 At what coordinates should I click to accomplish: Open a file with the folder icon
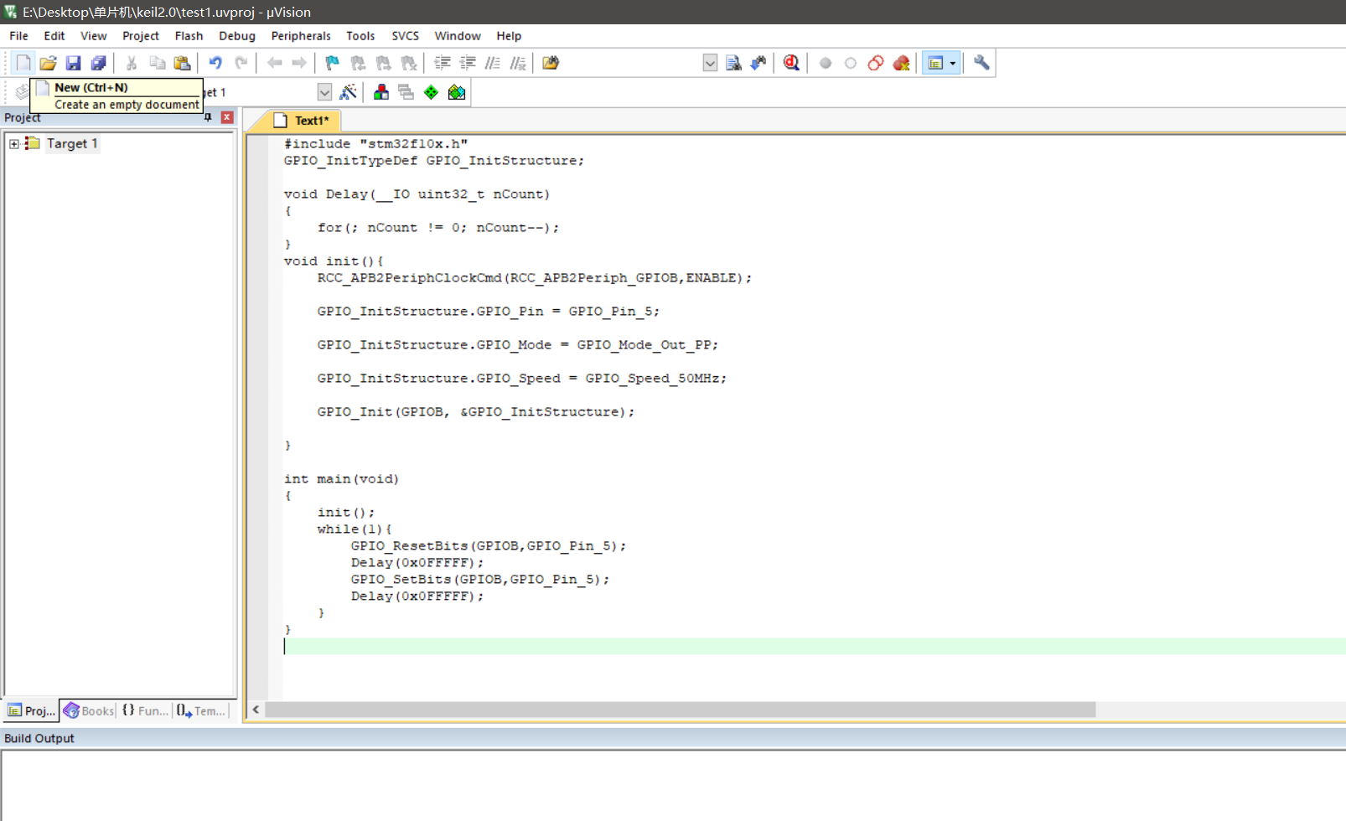[48, 63]
